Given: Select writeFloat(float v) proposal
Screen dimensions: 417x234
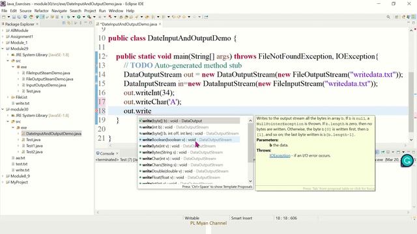Looking at the screenshot, I should point(189,177).
